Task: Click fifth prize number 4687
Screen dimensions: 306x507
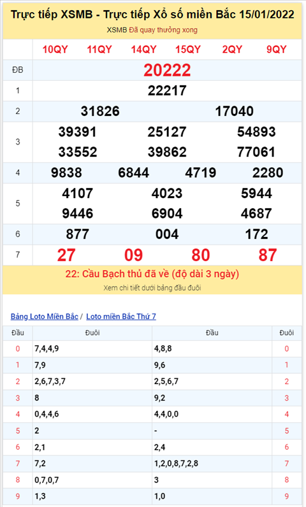Action: coord(256,213)
